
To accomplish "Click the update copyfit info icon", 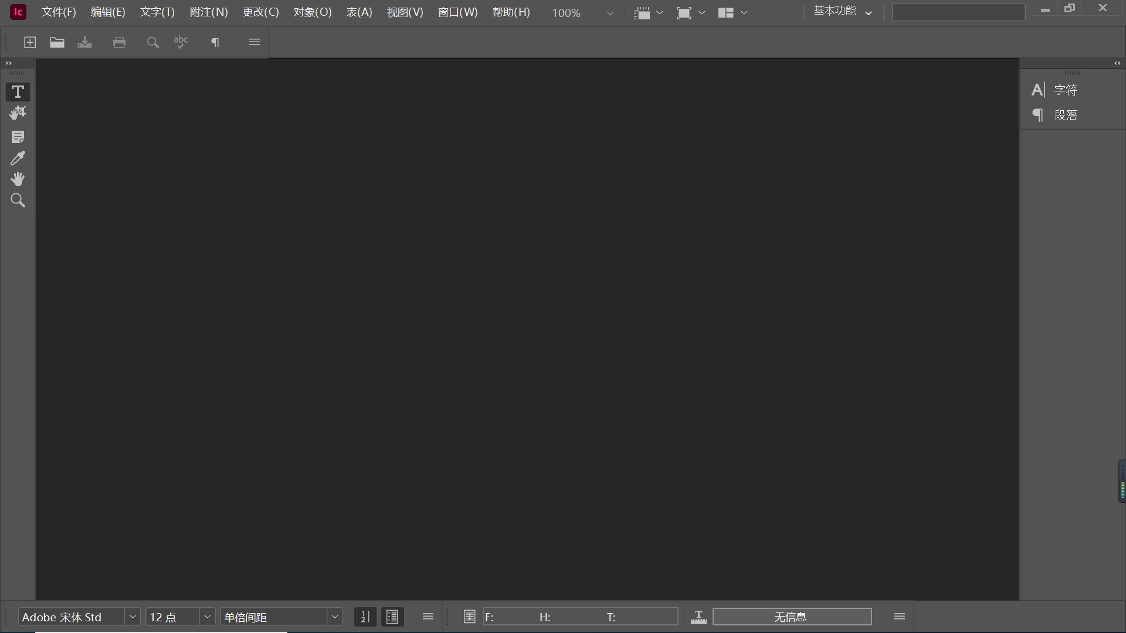I will [469, 617].
